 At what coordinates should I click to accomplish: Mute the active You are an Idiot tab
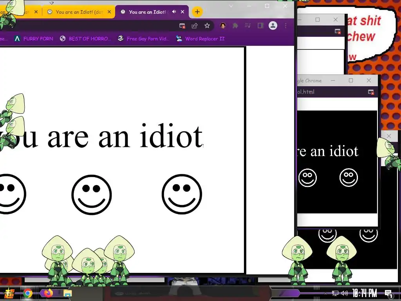pyautogui.click(x=174, y=12)
